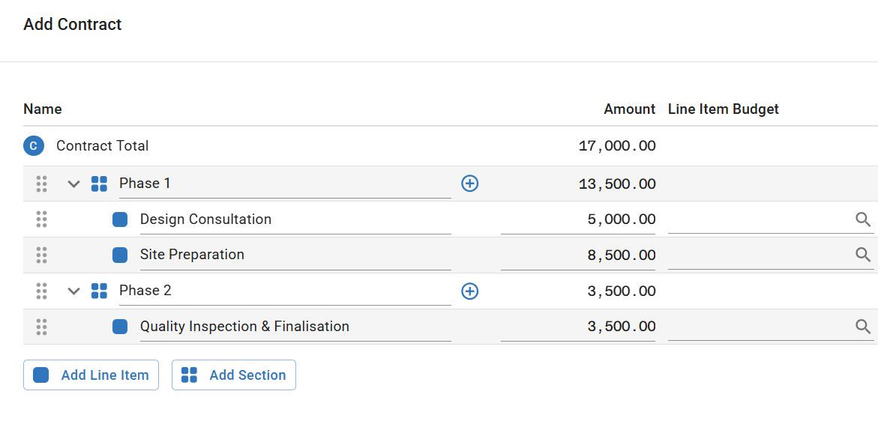Click the Phase 2 section name field
Image resolution: width=878 pixels, height=430 pixels.
pos(284,291)
